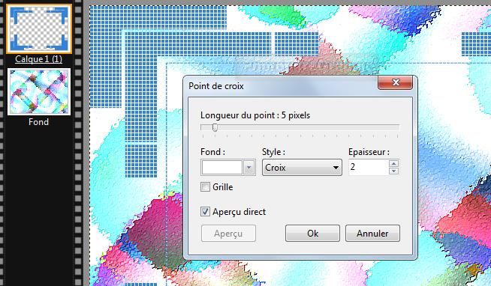Click the Epaisseur value field
The image size is (491, 286).
click(x=369, y=167)
